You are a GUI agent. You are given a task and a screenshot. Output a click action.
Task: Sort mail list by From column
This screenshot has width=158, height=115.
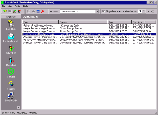tap(41, 22)
